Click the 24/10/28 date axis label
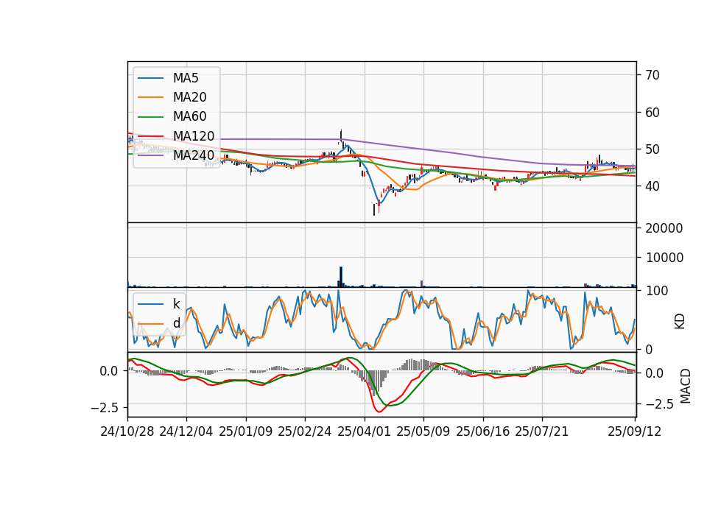 click(127, 431)
